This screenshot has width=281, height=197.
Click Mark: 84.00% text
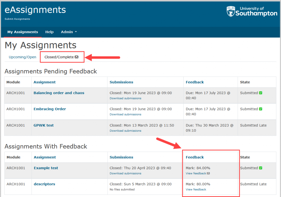(x=198, y=168)
